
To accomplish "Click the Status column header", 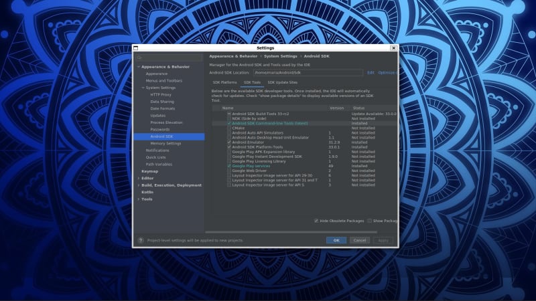I will point(358,108).
